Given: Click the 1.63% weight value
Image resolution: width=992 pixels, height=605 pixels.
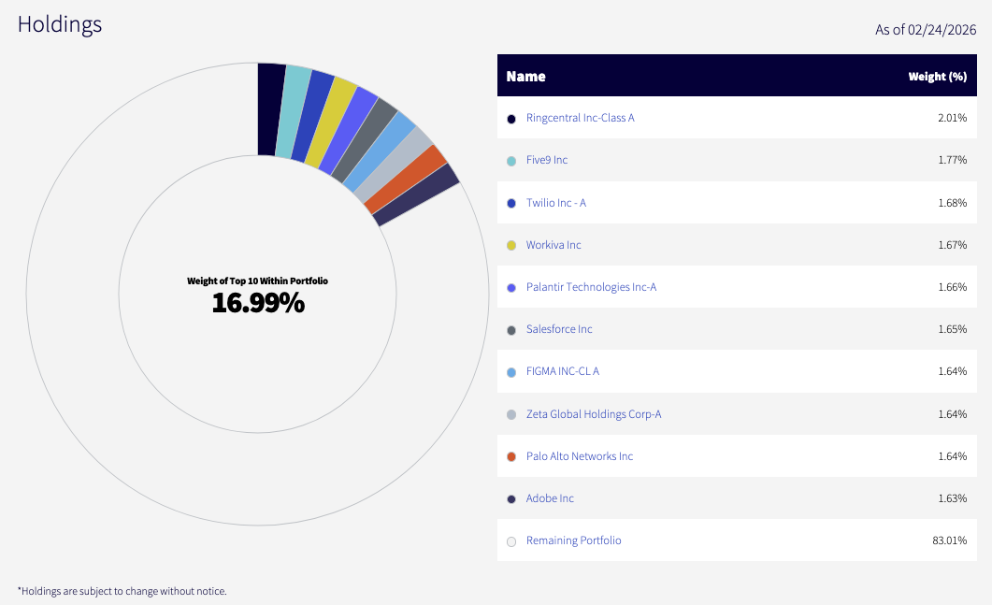Looking at the screenshot, I should click(x=952, y=498).
